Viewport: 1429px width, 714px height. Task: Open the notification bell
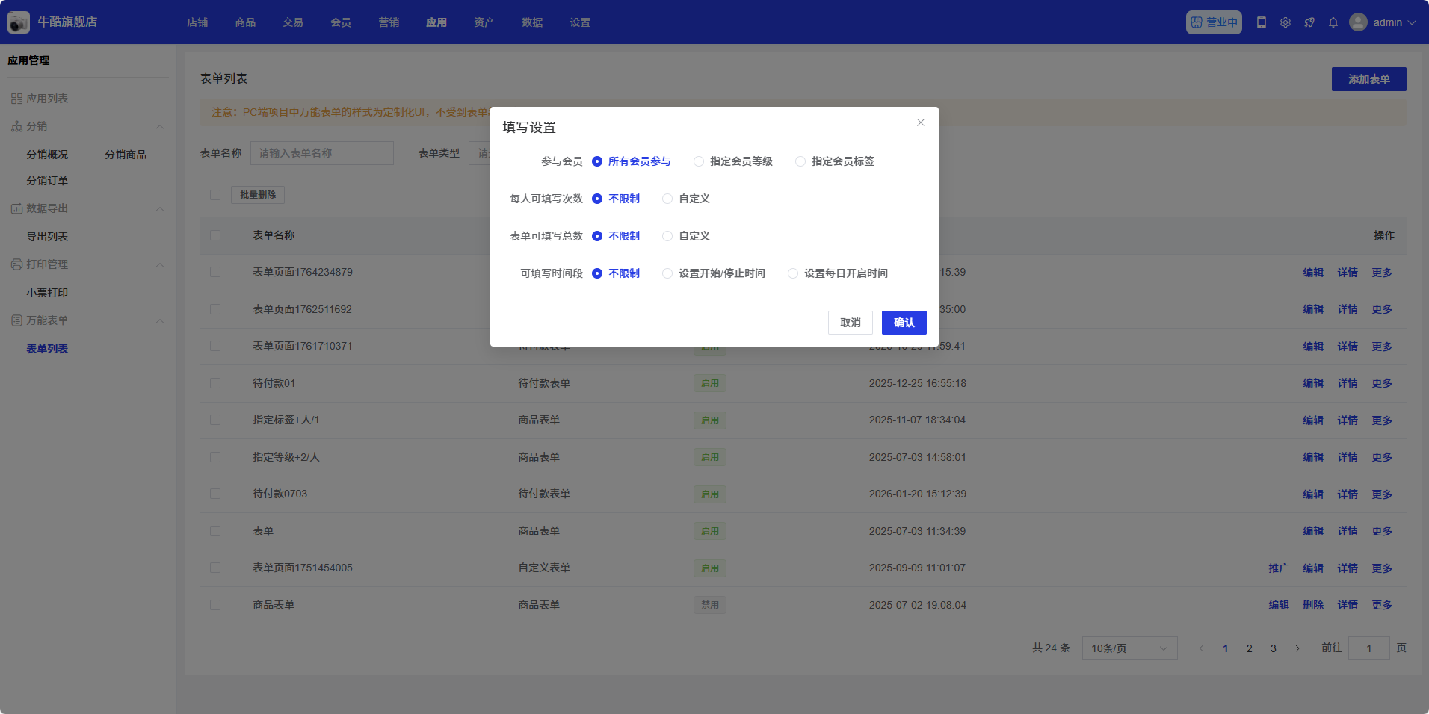[1333, 22]
